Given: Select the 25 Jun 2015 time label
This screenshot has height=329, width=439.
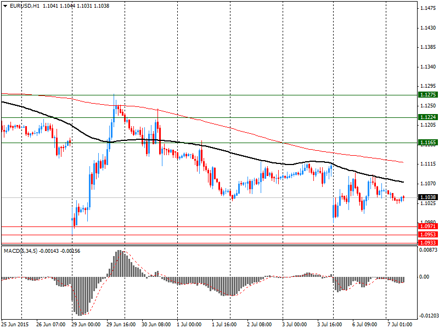Looking at the screenshot, I should click(15, 325).
